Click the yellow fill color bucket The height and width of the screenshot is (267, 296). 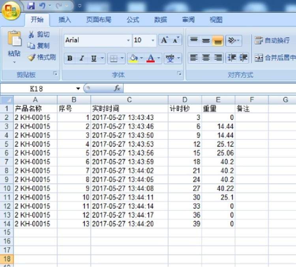tap(133, 58)
